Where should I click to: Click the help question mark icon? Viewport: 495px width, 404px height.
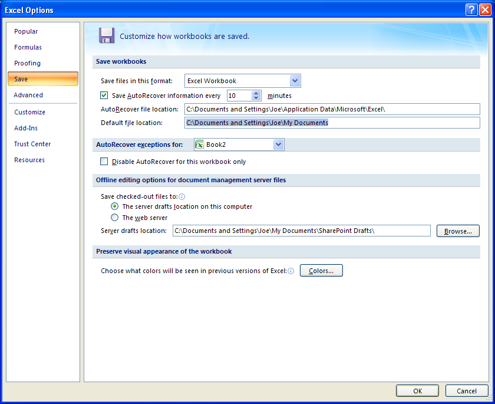[471, 10]
